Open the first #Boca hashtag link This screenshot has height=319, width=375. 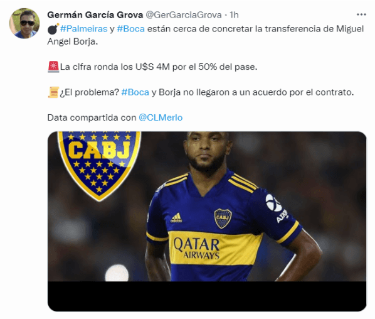click(x=131, y=29)
